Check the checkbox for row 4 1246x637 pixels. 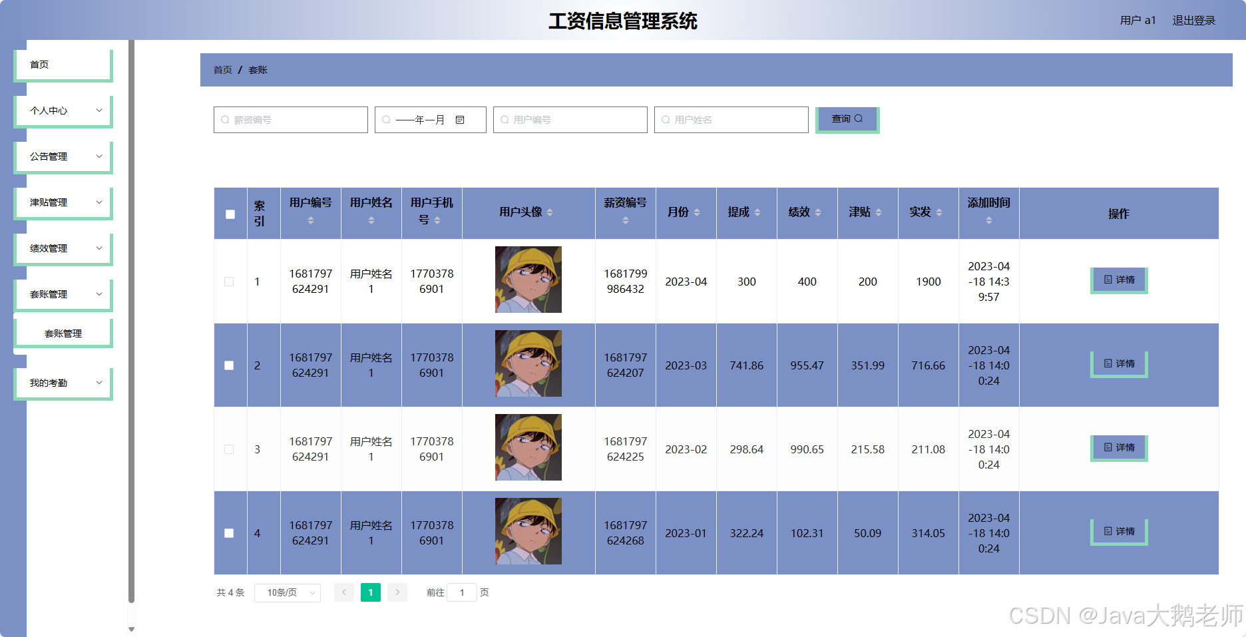click(229, 533)
